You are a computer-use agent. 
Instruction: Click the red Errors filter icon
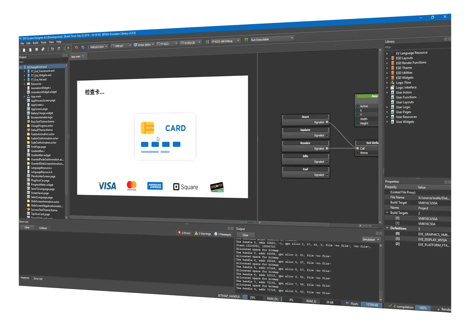(x=179, y=233)
